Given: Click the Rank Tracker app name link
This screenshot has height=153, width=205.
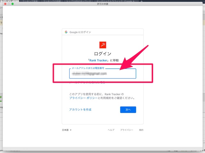Looking at the screenshot, I should (98, 60).
